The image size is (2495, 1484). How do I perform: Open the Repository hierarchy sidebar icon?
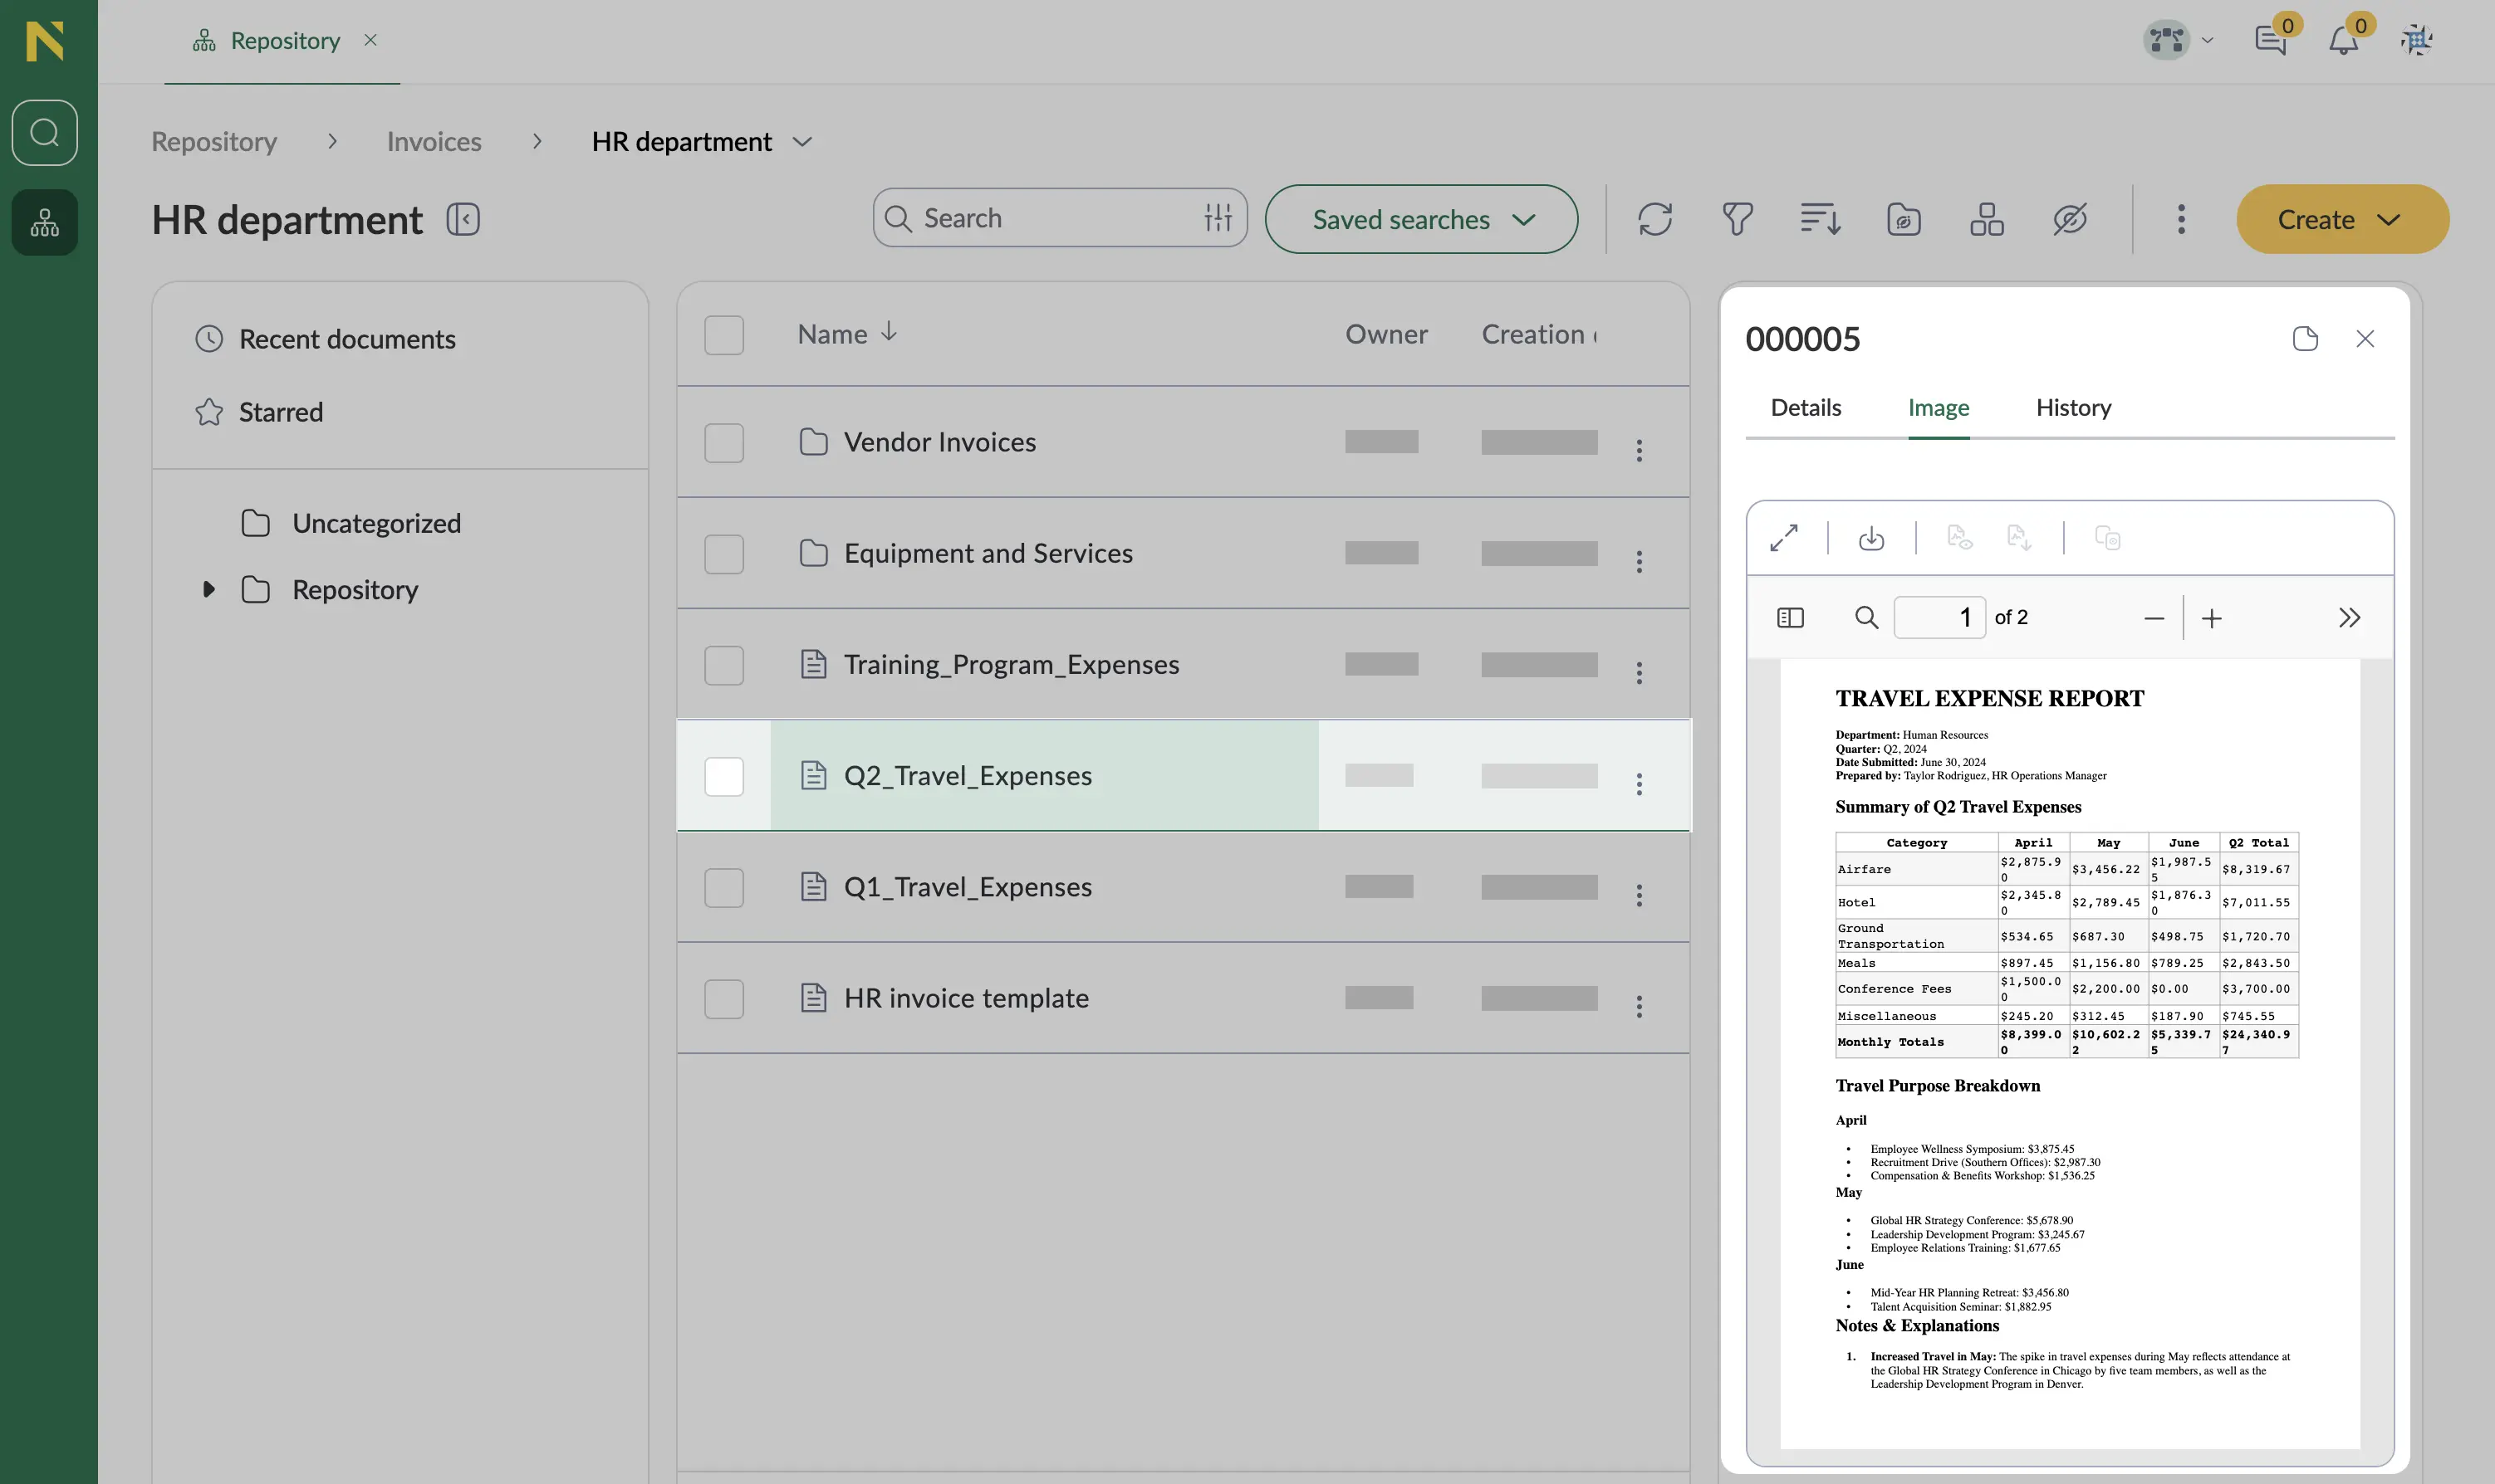tap(45, 222)
